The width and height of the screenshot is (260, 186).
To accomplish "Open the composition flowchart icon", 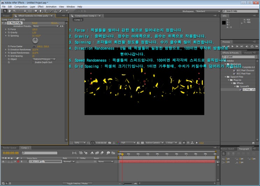I will (192, 143).
